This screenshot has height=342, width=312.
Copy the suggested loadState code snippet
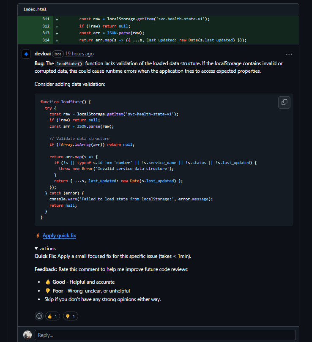[284, 102]
